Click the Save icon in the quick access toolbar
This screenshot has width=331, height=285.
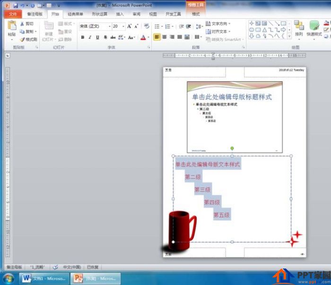(16, 6)
